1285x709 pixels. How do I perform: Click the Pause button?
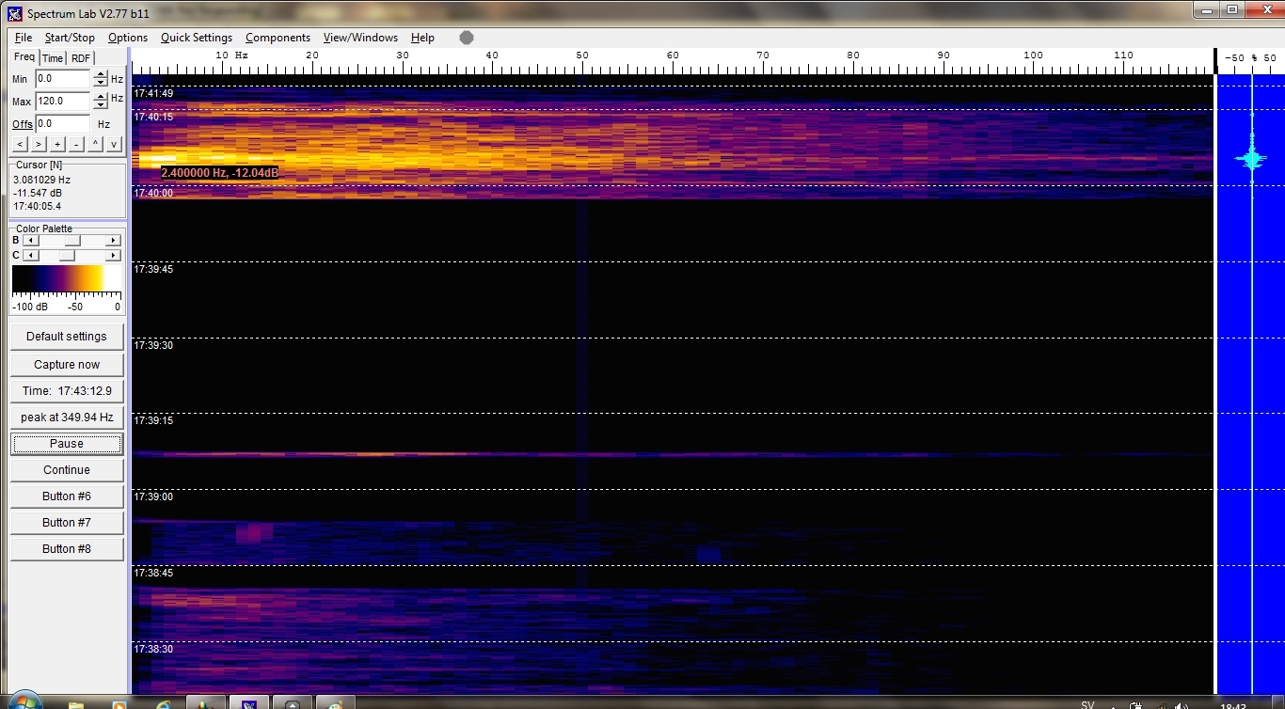(67, 444)
